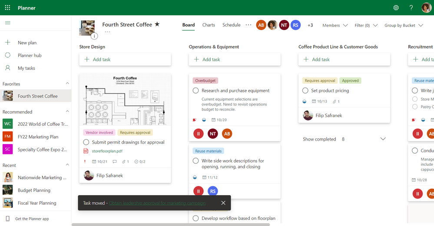
Task: Open Nationwide Marketing recent plan
Action: point(36,177)
